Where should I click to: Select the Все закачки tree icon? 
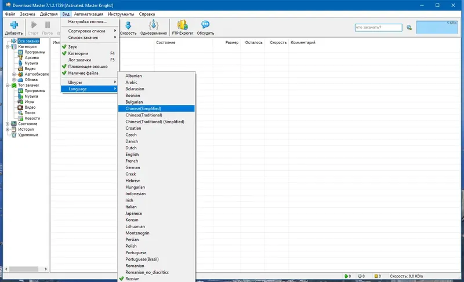point(14,41)
